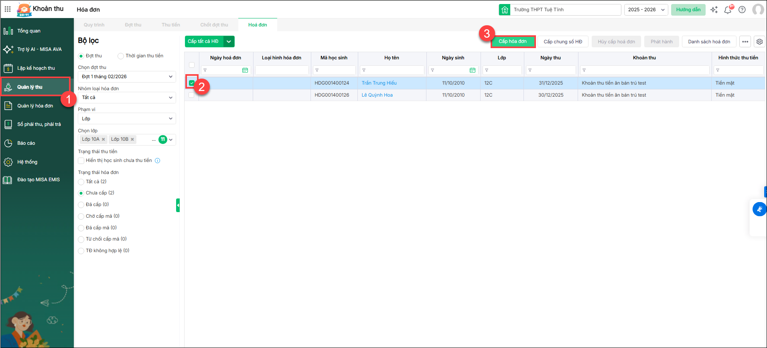Open the help question mark icon
Image resolution: width=767 pixels, height=348 pixels.
tap(742, 10)
